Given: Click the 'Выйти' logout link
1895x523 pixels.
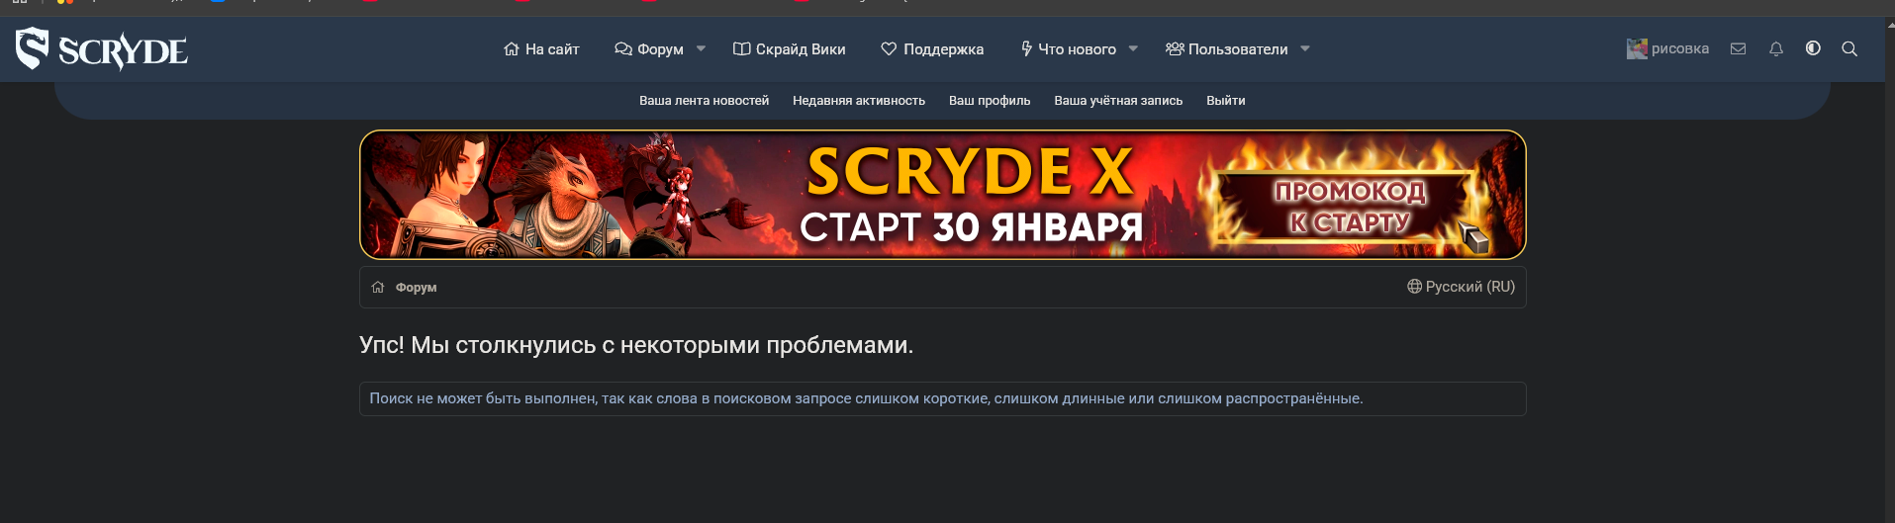Looking at the screenshot, I should [x=1226, y=100].
